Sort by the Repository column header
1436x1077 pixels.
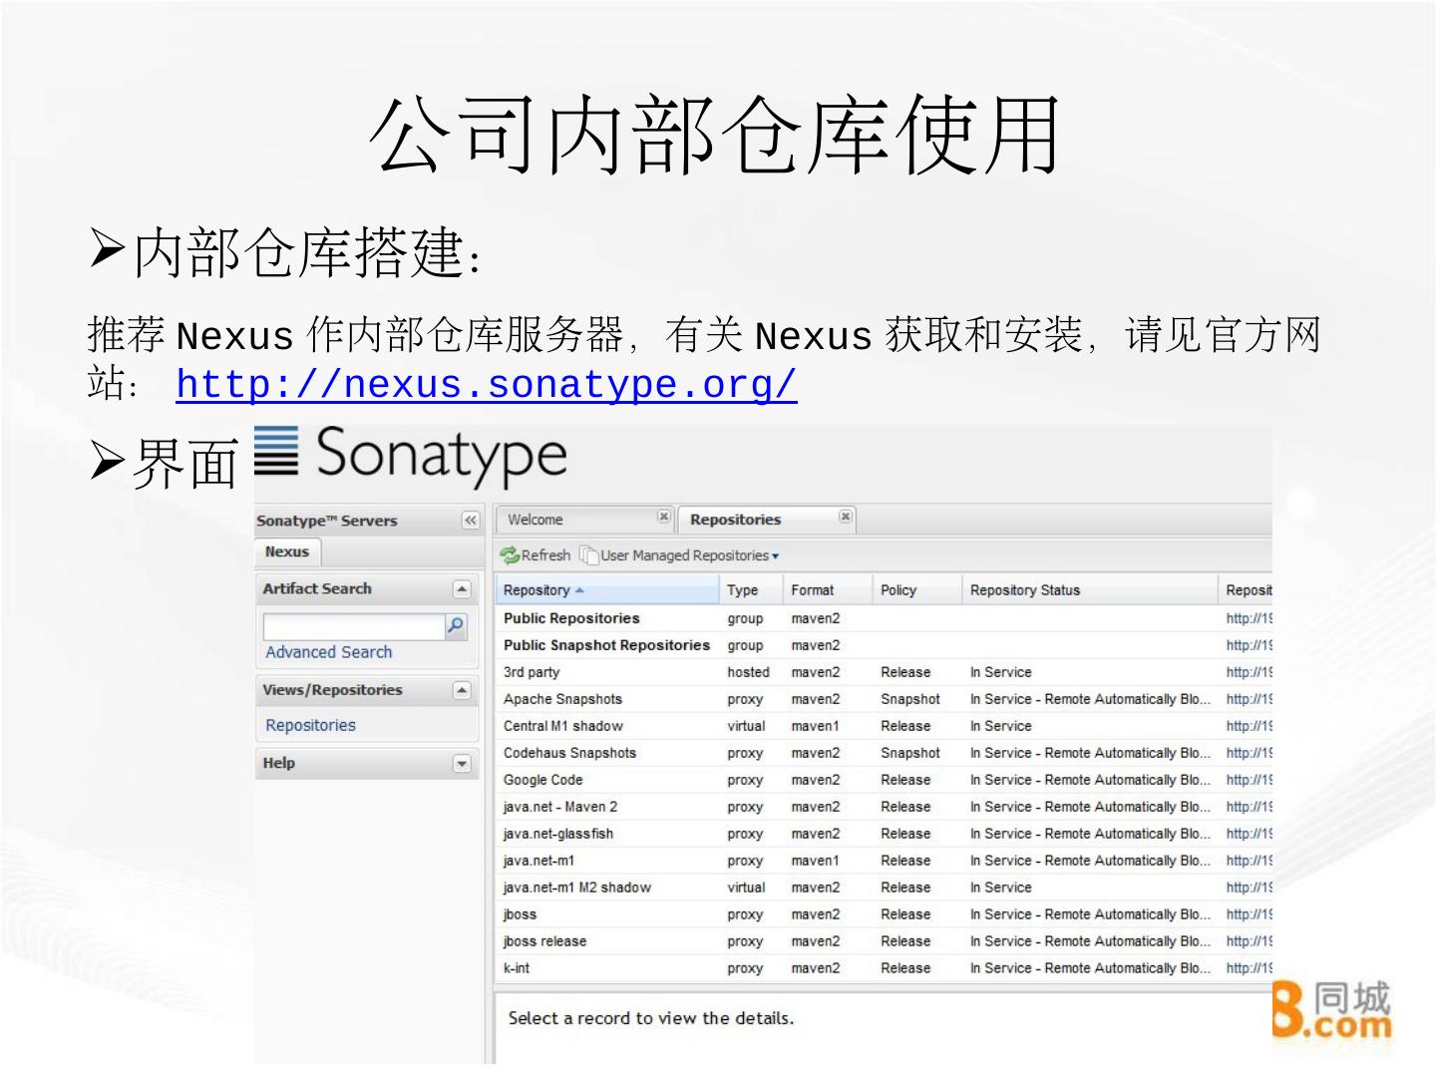607,590
